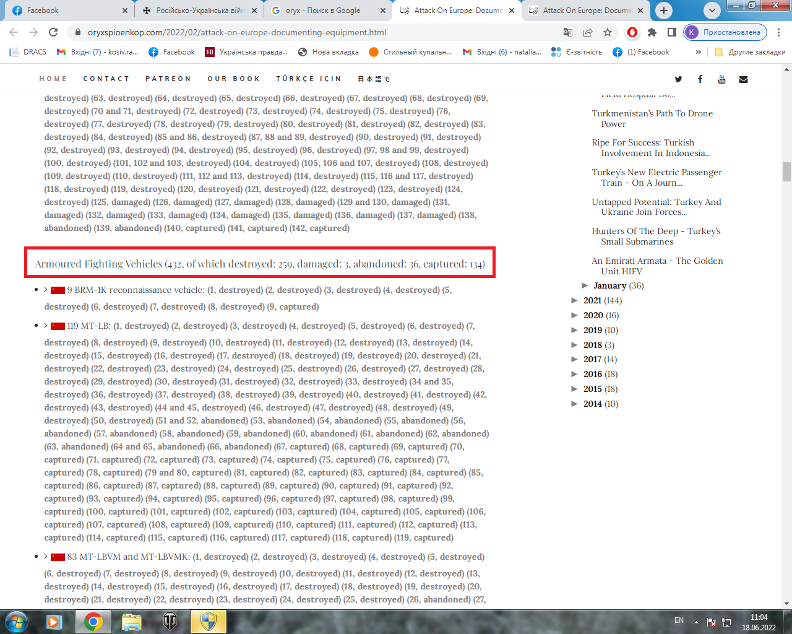Close the Facebook browser tab
The width and height of the screenshot is (792, 634).
tap(124, 11)
